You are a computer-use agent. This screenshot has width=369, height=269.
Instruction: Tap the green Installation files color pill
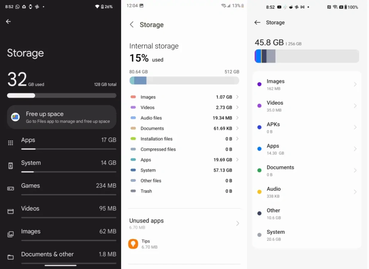pos(133,139)
